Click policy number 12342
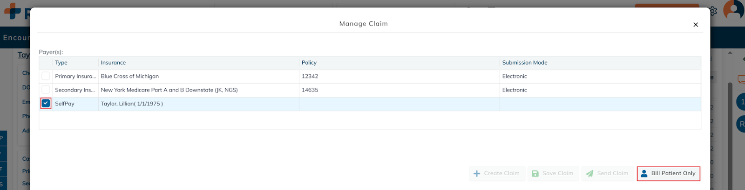 [x=310, y=76]
